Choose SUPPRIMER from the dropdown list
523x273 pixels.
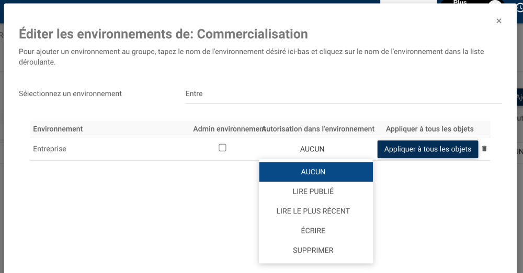(313, 250)
